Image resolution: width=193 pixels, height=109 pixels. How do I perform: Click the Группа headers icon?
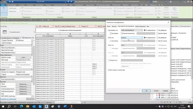click(x=135, y=8)
